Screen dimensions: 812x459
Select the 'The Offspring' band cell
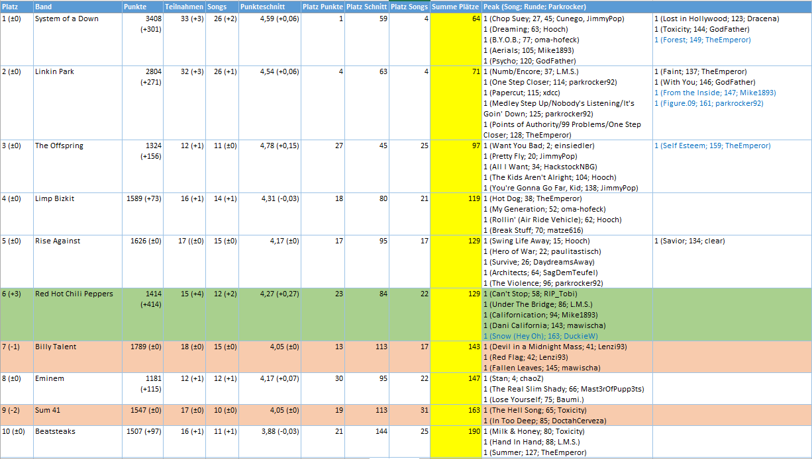click(77, 167)
